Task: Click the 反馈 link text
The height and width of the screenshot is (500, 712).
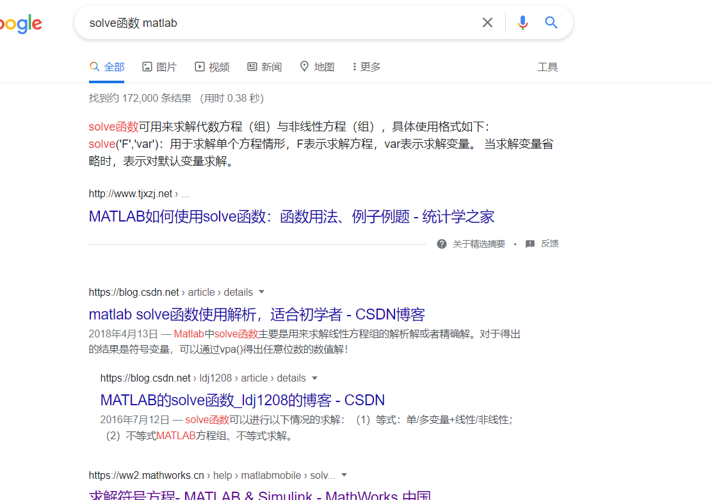Action: [x=550, y=244]
